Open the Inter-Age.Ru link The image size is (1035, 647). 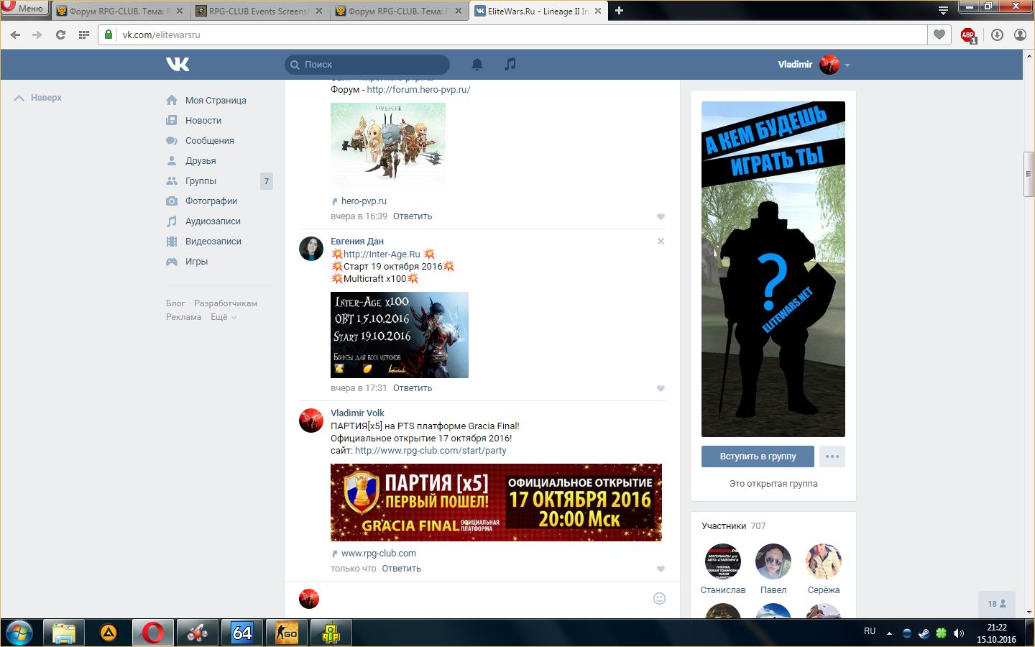click(382, 254)
